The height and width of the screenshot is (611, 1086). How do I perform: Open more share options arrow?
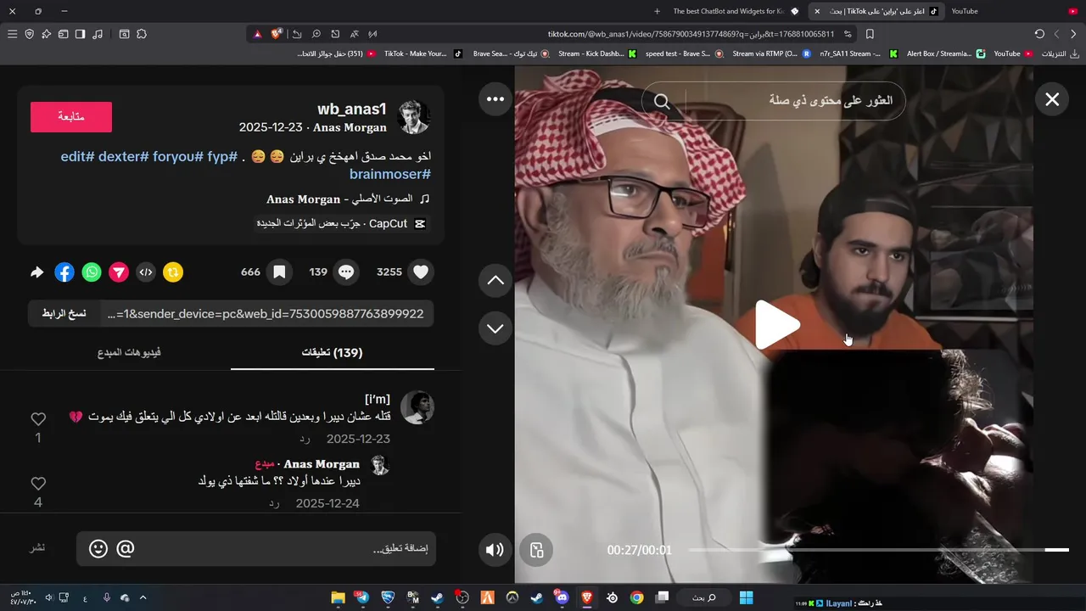point(36,272)
